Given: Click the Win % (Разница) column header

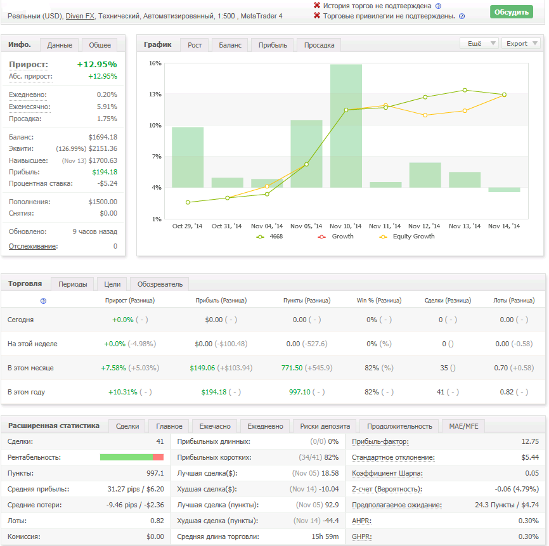Looking at the screenshot, I should (379, 301).
